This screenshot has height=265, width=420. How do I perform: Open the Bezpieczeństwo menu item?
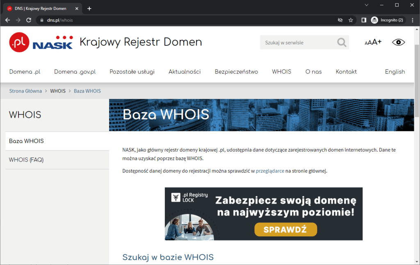pos(236,72)
